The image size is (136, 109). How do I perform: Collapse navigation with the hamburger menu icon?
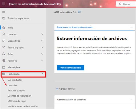click(x=4, y=12)
